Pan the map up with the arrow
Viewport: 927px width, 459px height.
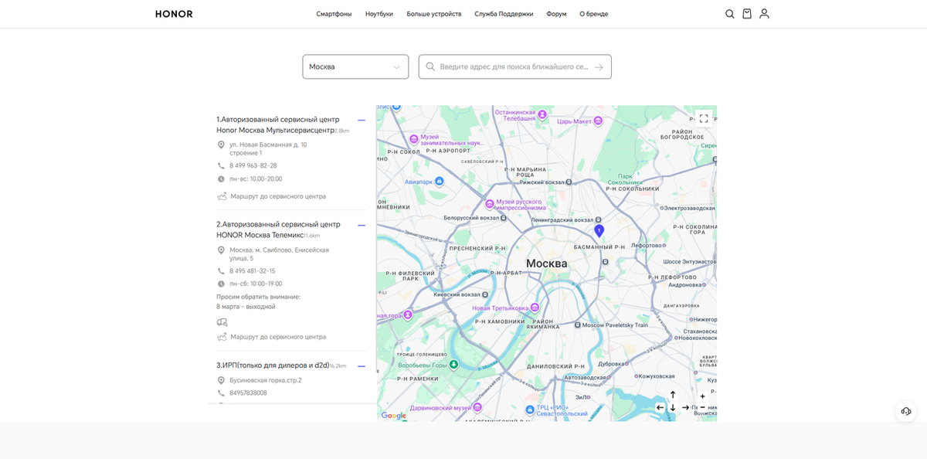[x=673, y=395]
